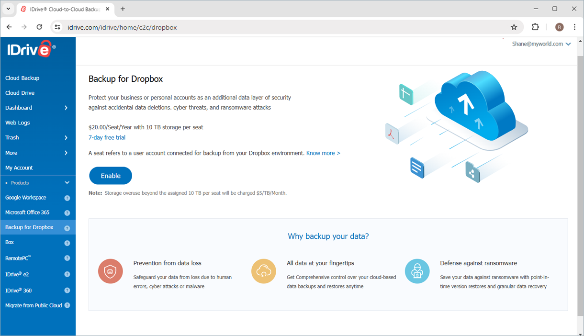Select Microsoft Office 365 product
This screenshot has height=336, width=584.
[27, 213]
